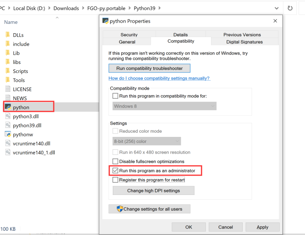Image resolution: width=305 pixels, height=235 pixels.
Task: Confirm with the OK button
Action: click(189, 227)
